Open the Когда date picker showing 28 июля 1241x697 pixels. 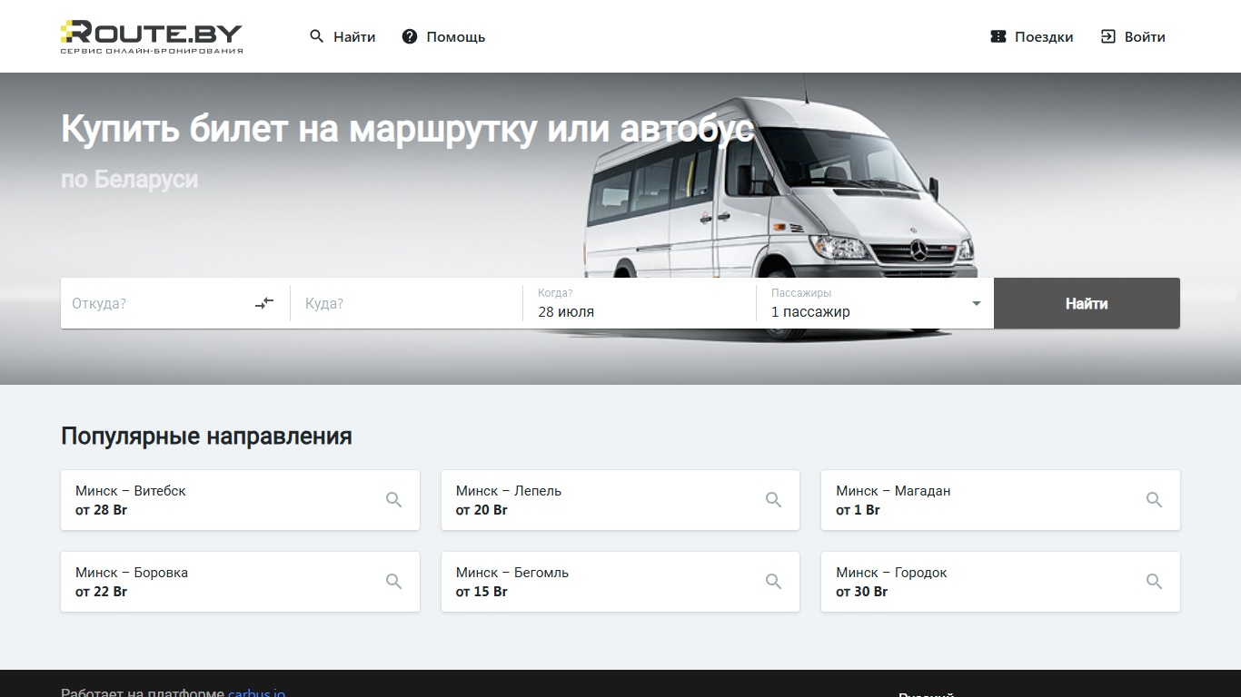tap(640, 303)
